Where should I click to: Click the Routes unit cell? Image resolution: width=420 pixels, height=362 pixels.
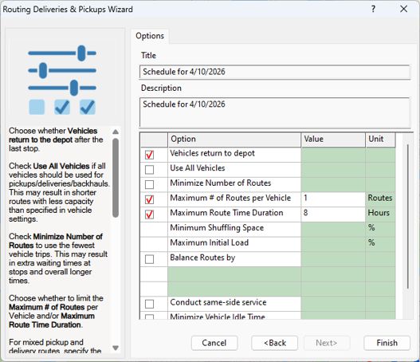[380, 199]
